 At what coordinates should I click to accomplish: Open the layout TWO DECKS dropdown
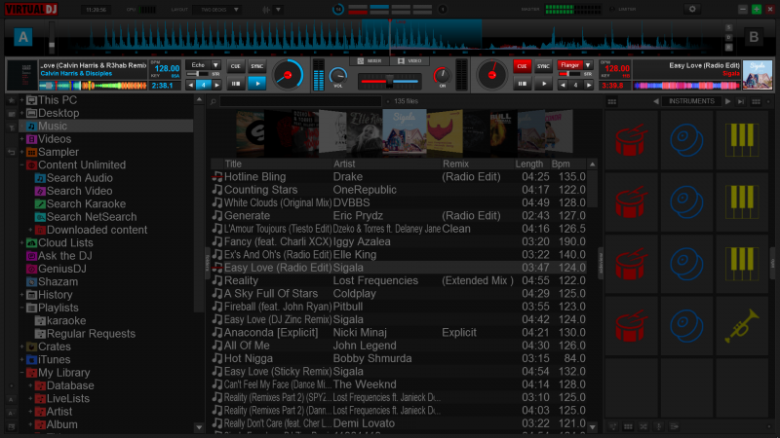coord(217,10)
